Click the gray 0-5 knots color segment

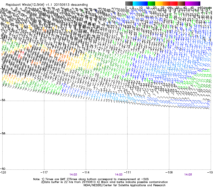[129, 3]
